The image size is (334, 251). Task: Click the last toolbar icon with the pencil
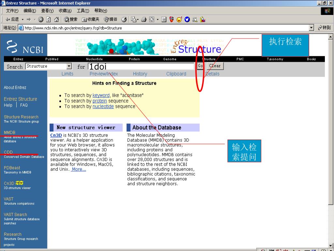[x=203, y=19]
